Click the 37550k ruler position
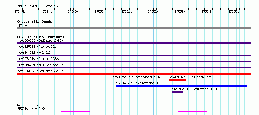This screenshot has width=259, height=115. click(x=100, y=12)
